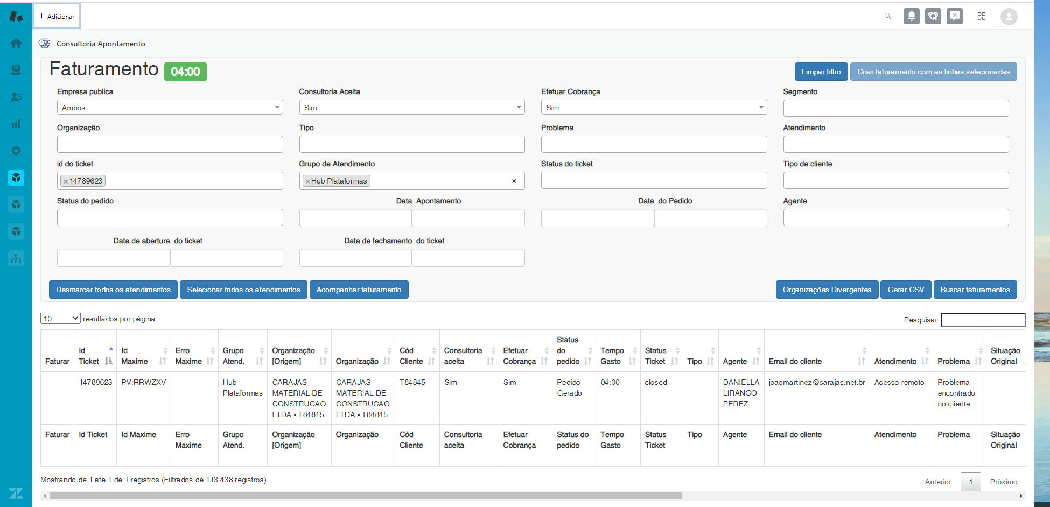Change results per page dropdown

point(60,319)
